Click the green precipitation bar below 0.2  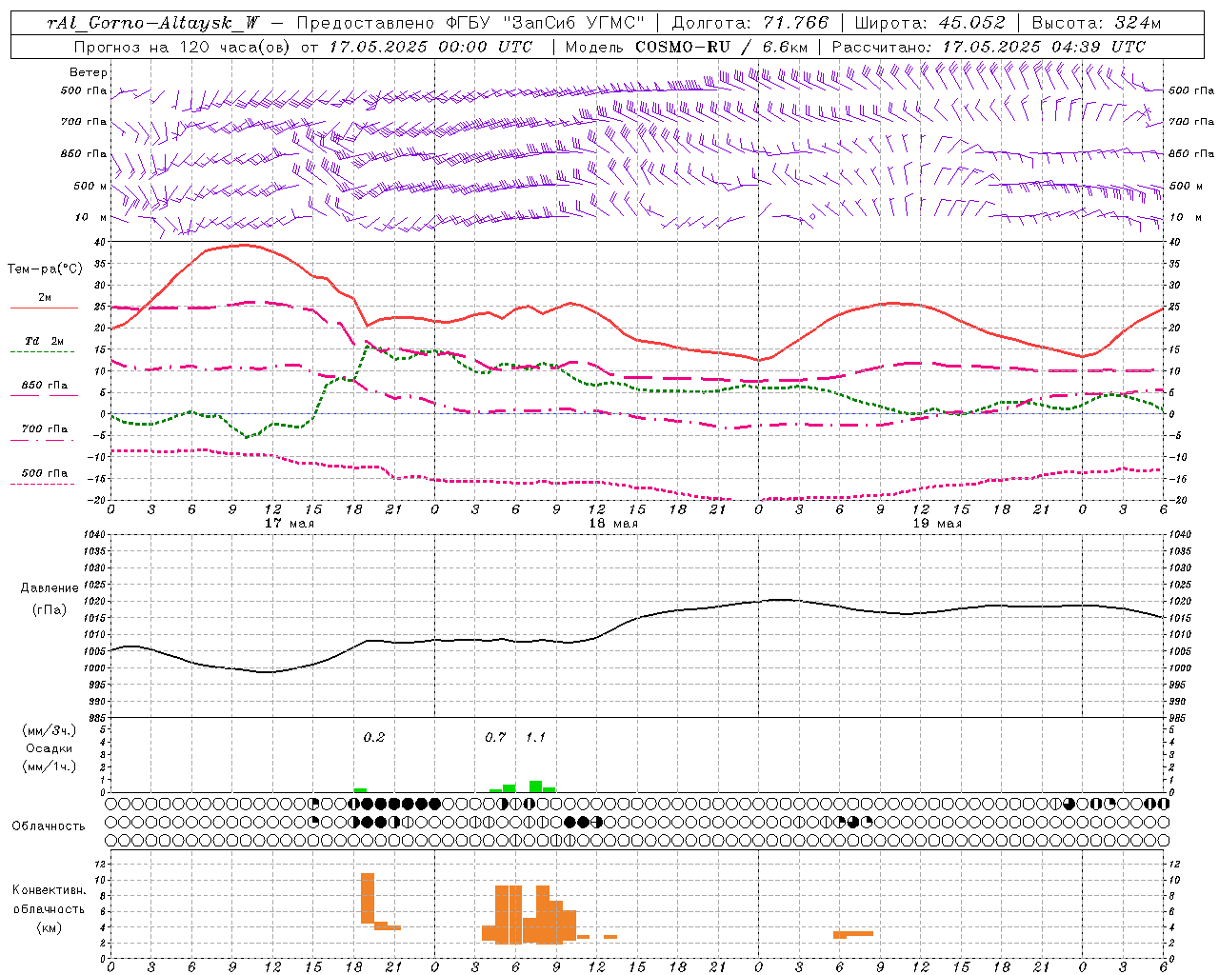point(360,790)
